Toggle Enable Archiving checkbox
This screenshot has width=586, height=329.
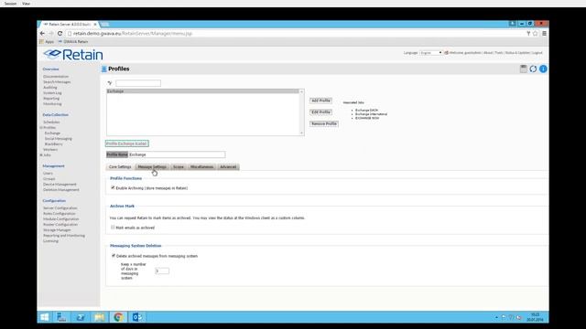coord(113,187)
